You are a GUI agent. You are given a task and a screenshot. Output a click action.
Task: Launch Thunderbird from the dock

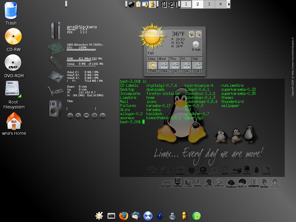click(x=136, y=216)
